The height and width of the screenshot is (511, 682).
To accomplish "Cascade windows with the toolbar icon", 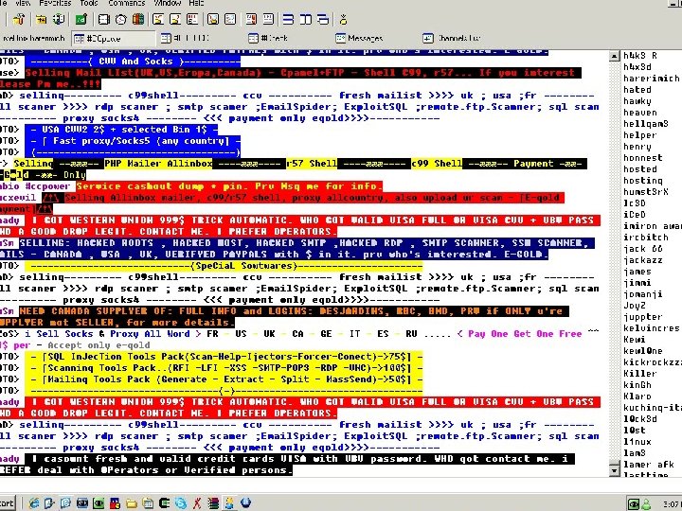I will pos(323,19).
